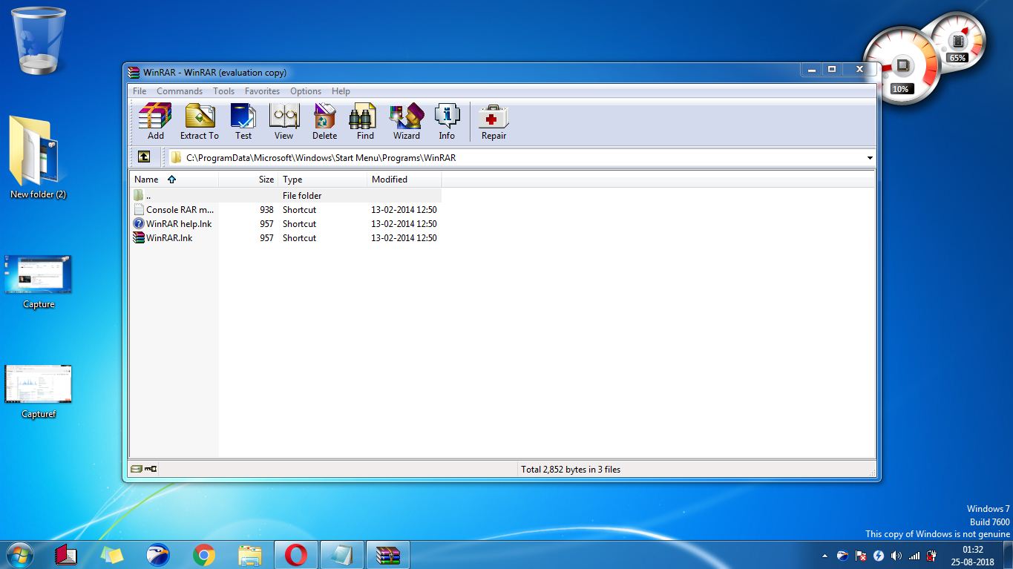Screen dimensions: 1013x569
Task: Click modified date of WinRAR help.lnk
Action: coord(404,224)
